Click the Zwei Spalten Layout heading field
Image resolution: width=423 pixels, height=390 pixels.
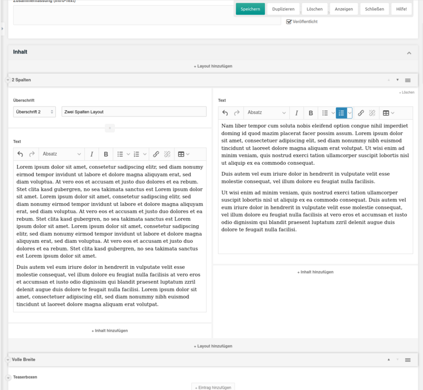pos(134,112)
